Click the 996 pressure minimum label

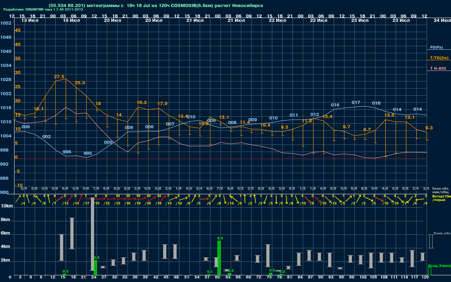point(67,152)
